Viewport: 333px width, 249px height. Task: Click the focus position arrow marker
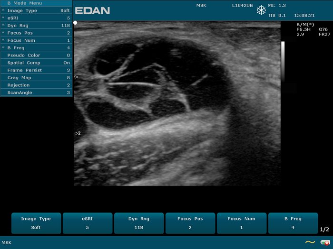[76, 76]
